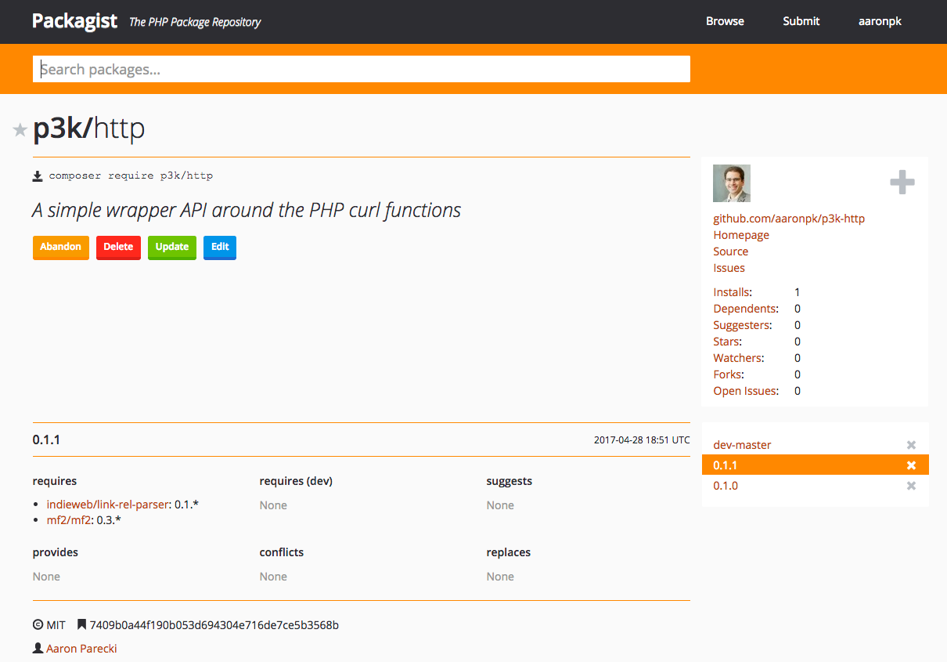Click the package description about PHP curl

(247, 210)
